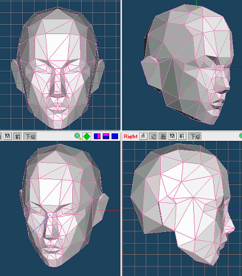Switch to left-right split view layout icon
Viewport: 242px width, 276px height.
97,136
